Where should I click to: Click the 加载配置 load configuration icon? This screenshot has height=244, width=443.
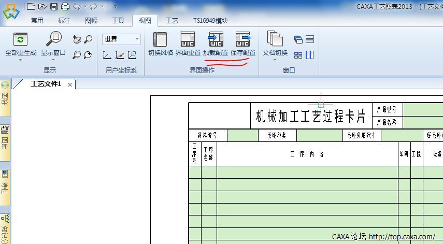[x=215, y=40]
